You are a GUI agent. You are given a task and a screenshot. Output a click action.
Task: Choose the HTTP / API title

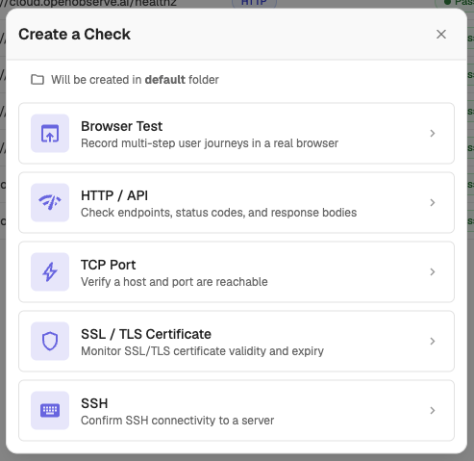click(114, 195)
